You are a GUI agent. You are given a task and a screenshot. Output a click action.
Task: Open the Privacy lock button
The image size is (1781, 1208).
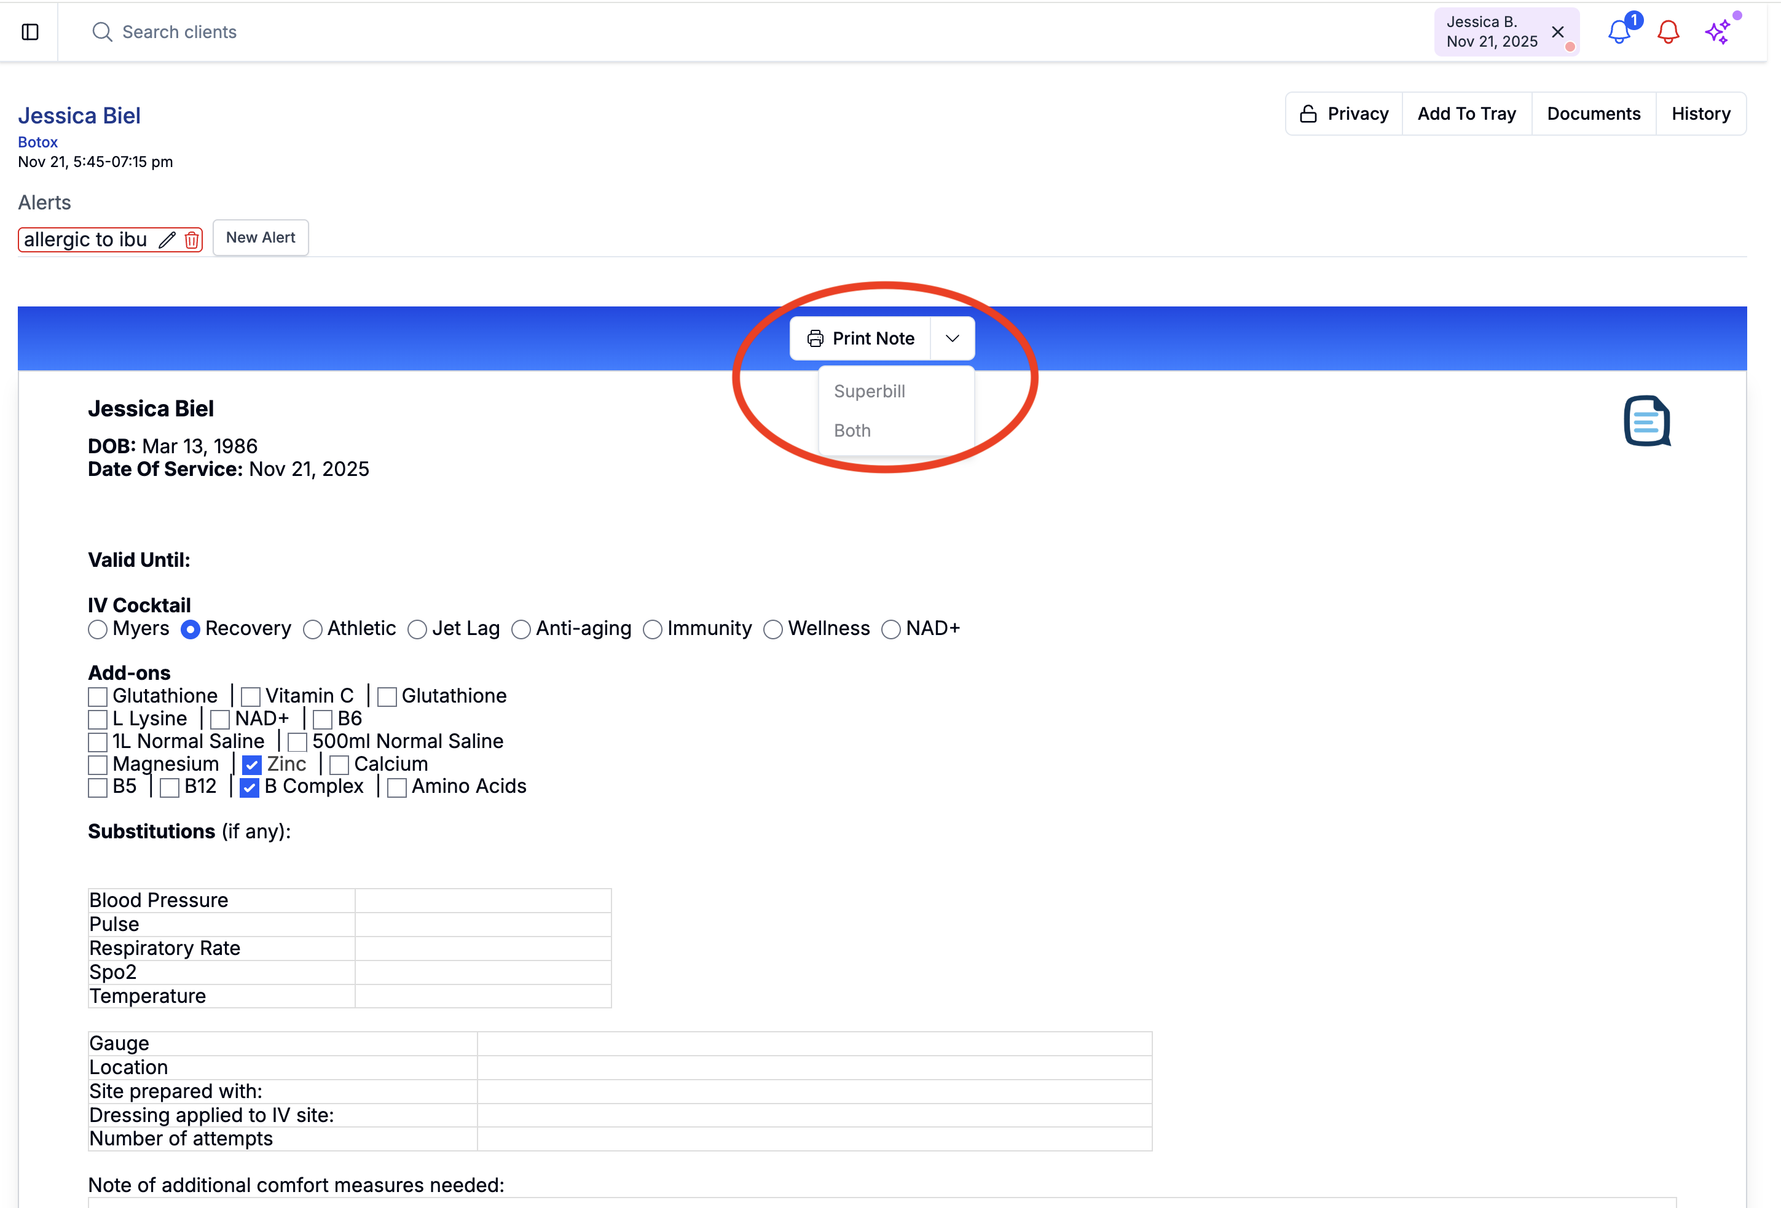point(1343,114)
